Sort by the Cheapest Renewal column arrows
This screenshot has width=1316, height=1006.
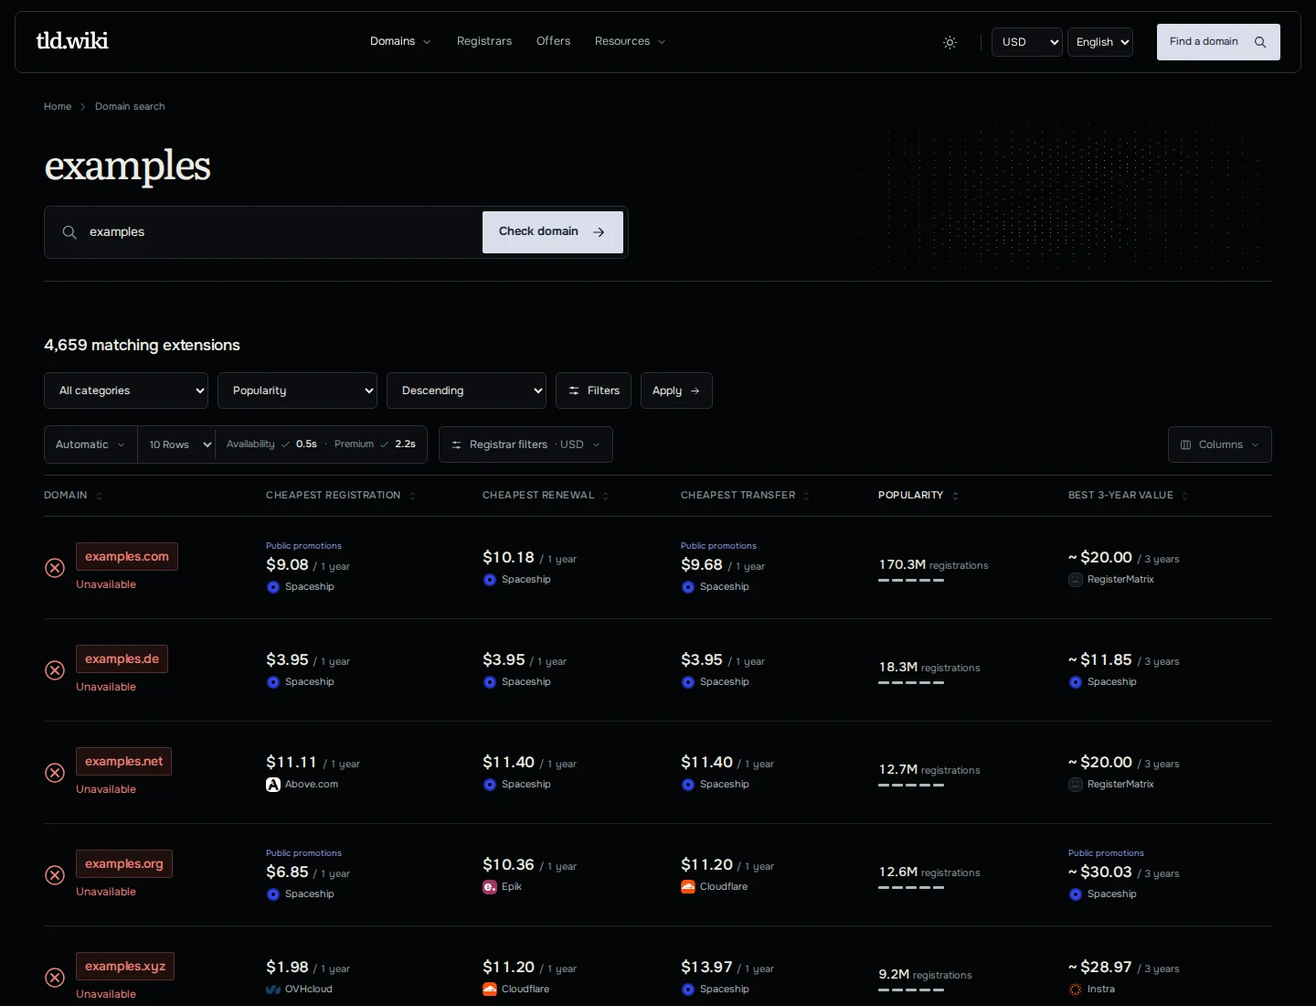[x=605, y=496]
